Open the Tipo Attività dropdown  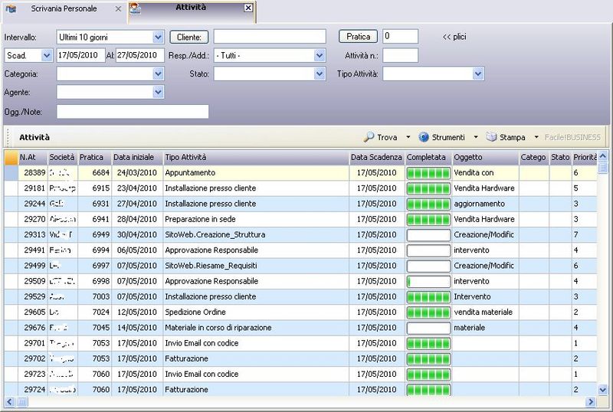point(477,74)
